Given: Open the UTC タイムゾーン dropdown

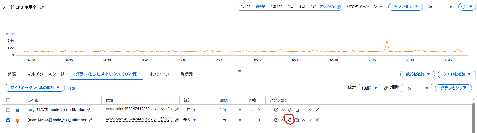Looking at the screenshot, I should click(x=365, y=7).
